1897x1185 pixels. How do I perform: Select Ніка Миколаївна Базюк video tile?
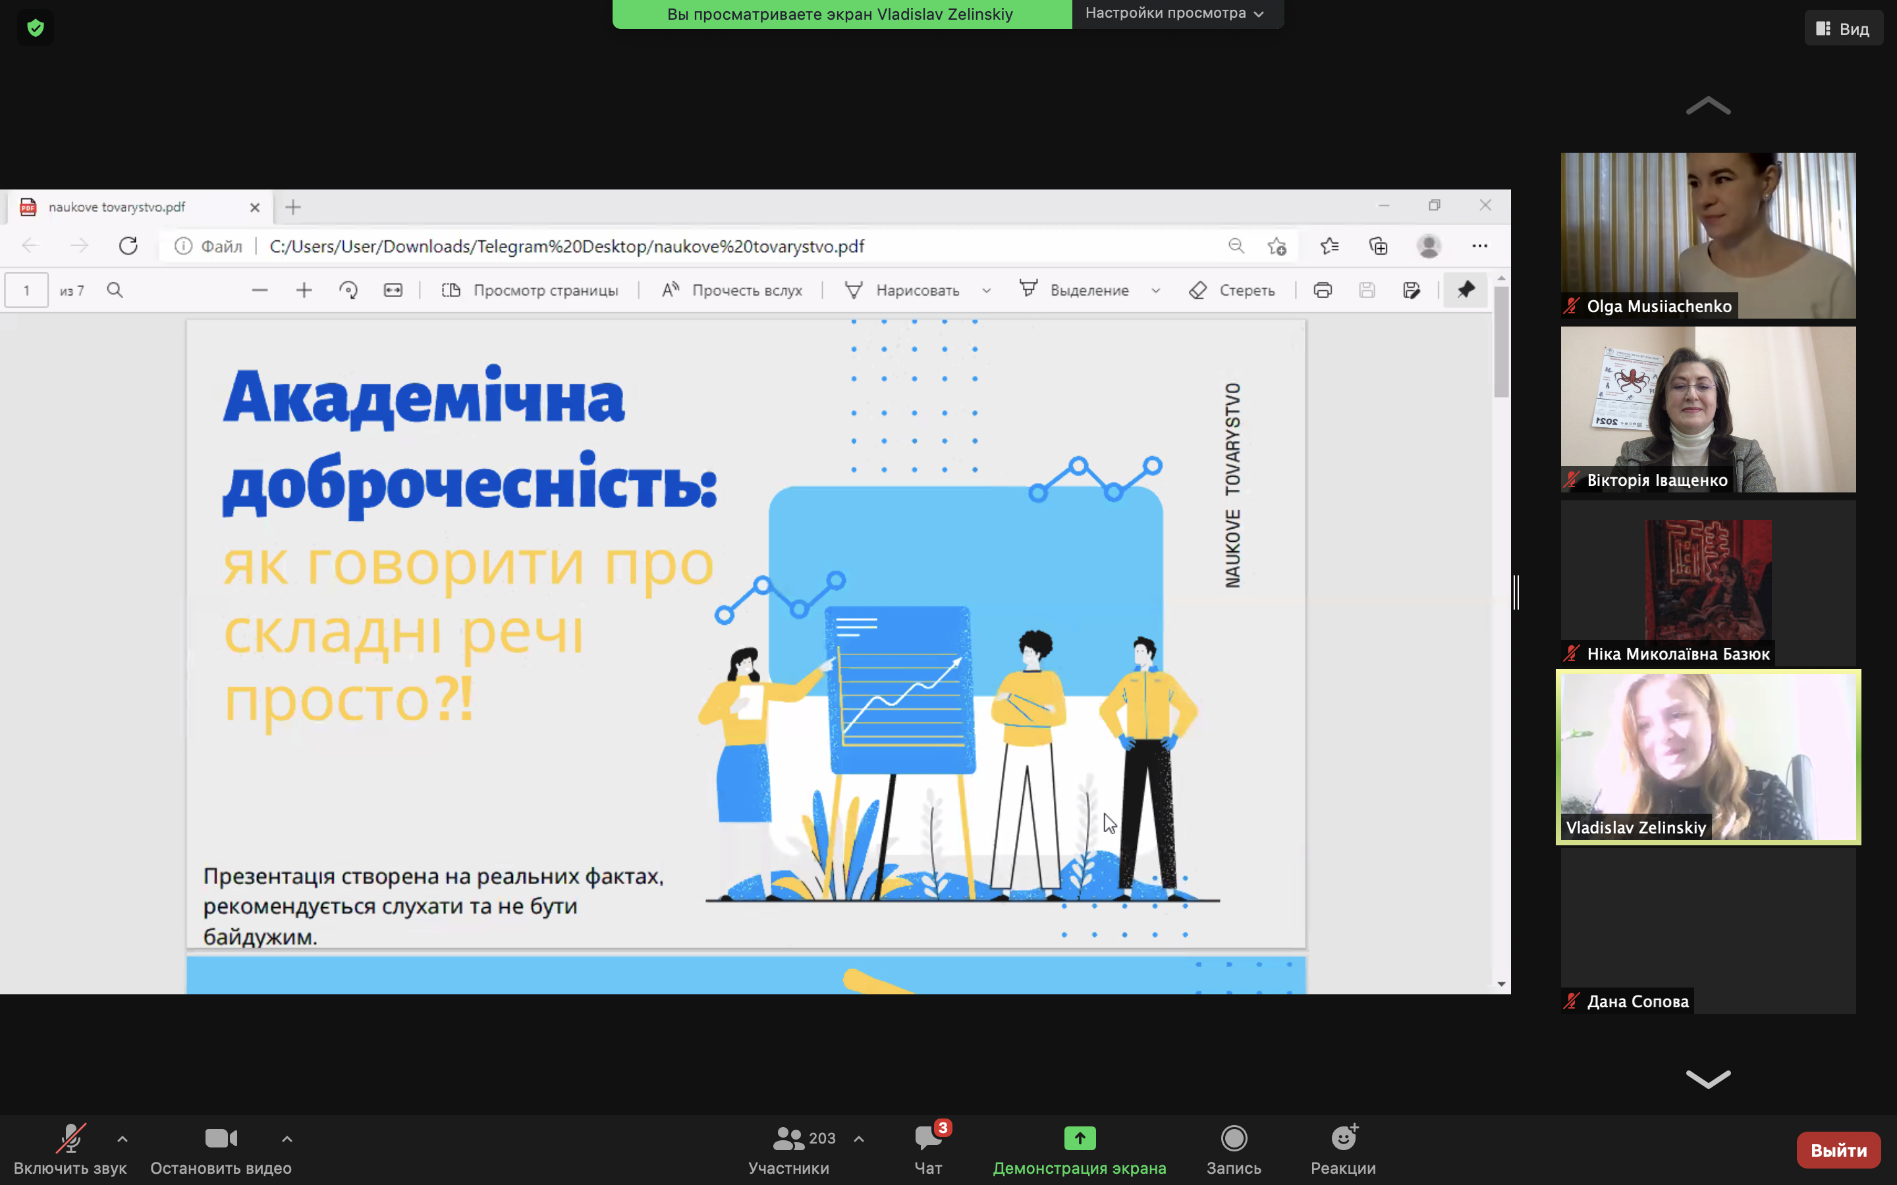[1708, 583]
